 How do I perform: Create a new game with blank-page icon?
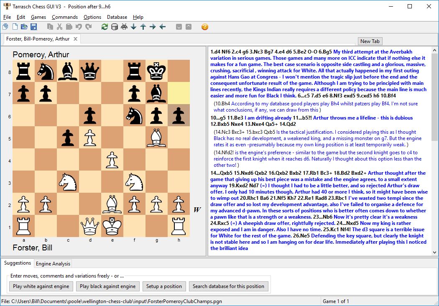(x=15, y=27)
